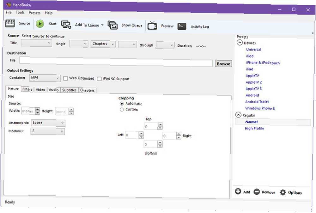This screenshot has height=213, width=316.
Task: Click the Remove preset label
Action: [x=268, y=192]
